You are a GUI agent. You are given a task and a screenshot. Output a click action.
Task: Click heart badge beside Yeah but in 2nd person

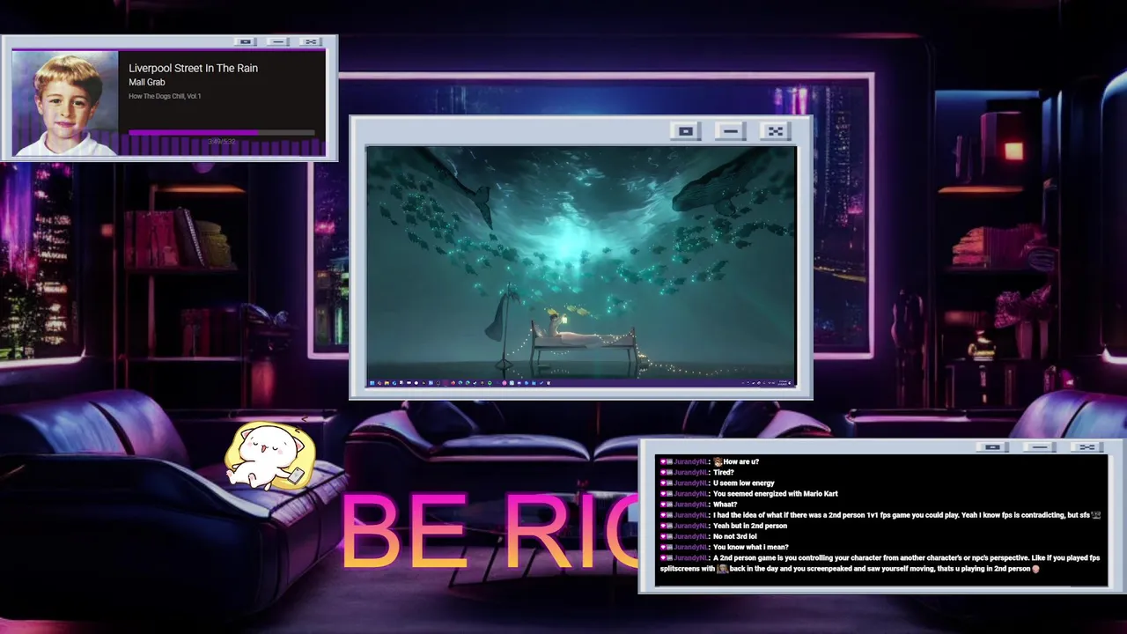coord(662,526)
